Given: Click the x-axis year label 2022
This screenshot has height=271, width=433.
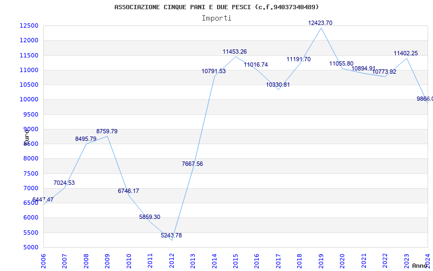Looking at the screenshot, I should coord(385,261).
